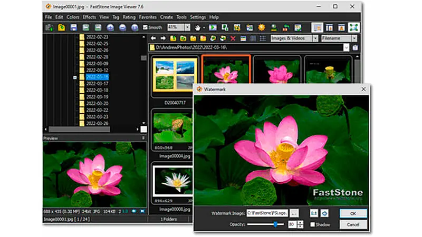Open the Images & Videos filter dropdown
The image size is (422, 237).
(315, 38)
